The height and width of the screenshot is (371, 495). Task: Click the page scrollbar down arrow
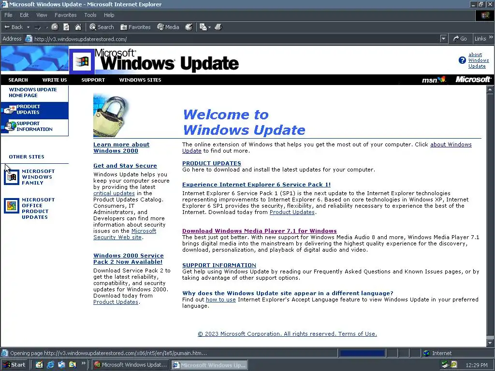490,342
